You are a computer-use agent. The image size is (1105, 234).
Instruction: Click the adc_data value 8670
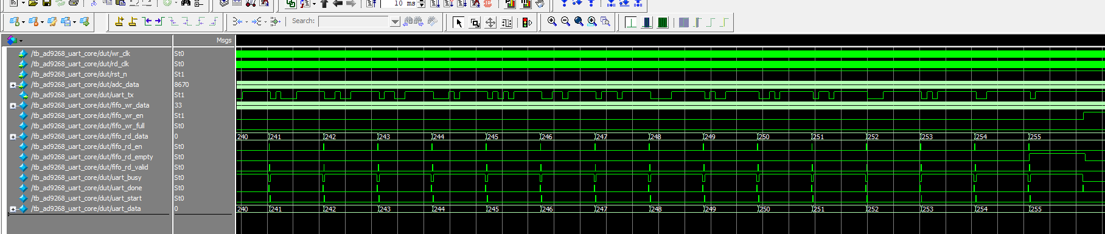(181, 84)
